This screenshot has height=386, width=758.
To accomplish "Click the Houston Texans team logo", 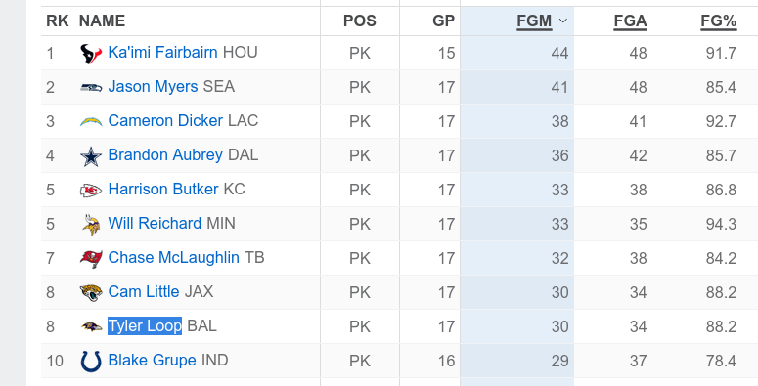I will tap(91, 53).
